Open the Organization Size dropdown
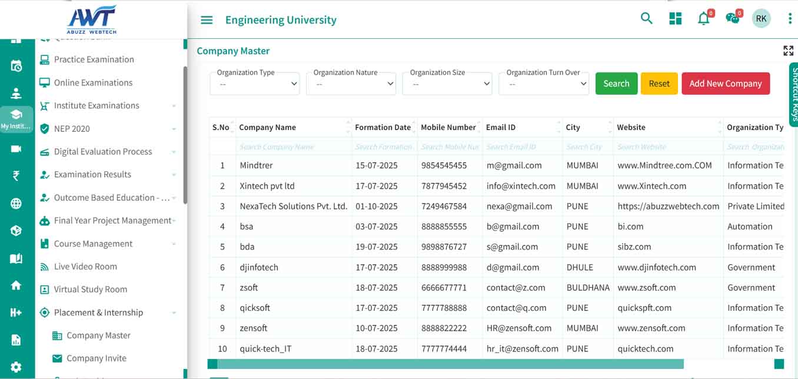Screen dimensions: 798x379 [447, 84]
